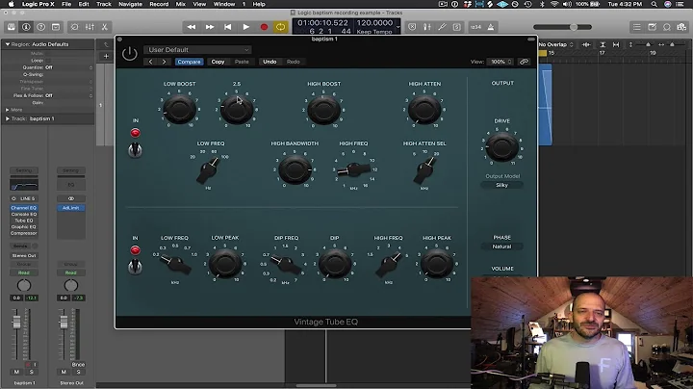
Task: Go to beginning transport button
Action: click(x=227, y=27)
